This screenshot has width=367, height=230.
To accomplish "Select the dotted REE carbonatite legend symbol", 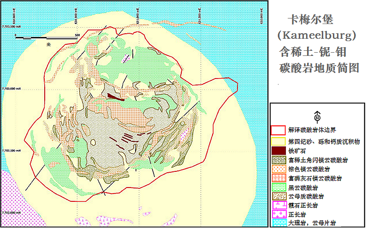I will point(278,159).
